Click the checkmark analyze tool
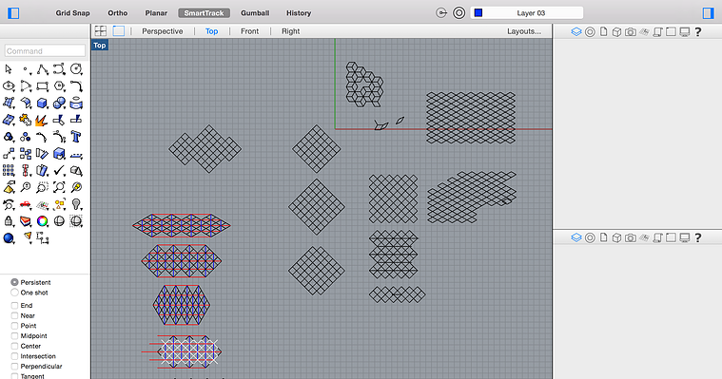 tap(59, 171)
